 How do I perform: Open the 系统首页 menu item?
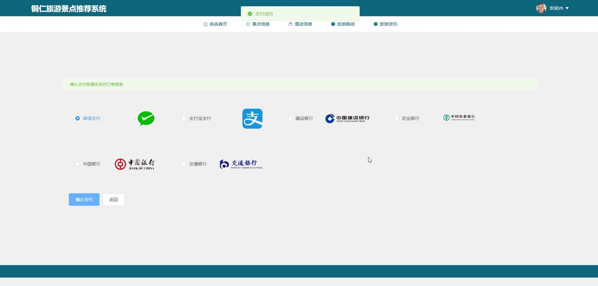click(215, 24)
